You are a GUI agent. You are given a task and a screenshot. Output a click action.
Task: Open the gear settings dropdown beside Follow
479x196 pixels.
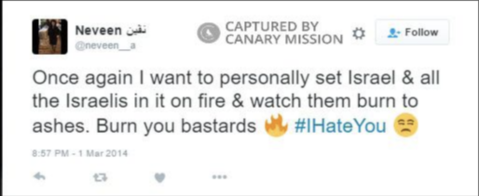(359, 33)
